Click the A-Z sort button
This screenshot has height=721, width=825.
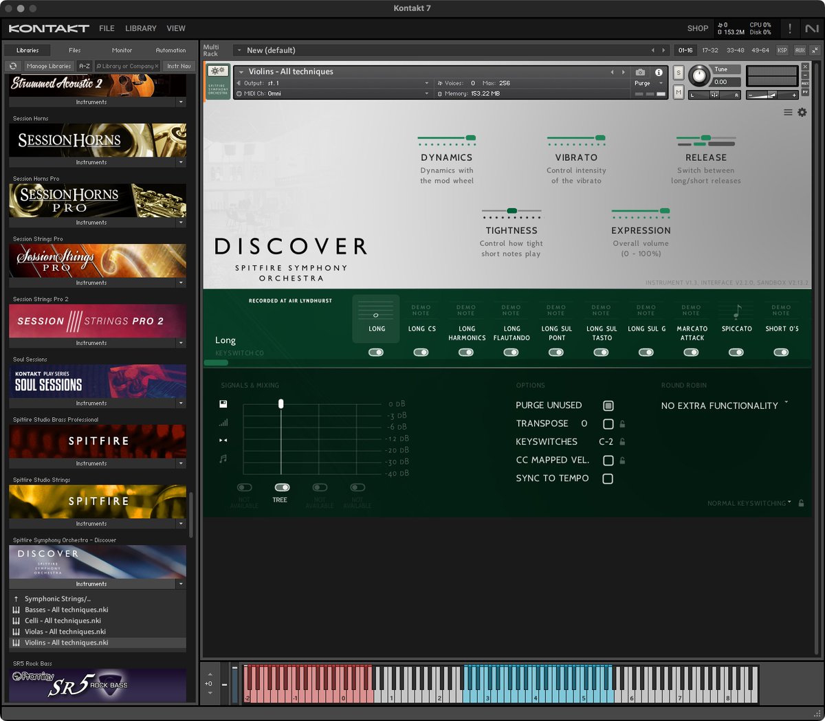click(x=84, y=66)
